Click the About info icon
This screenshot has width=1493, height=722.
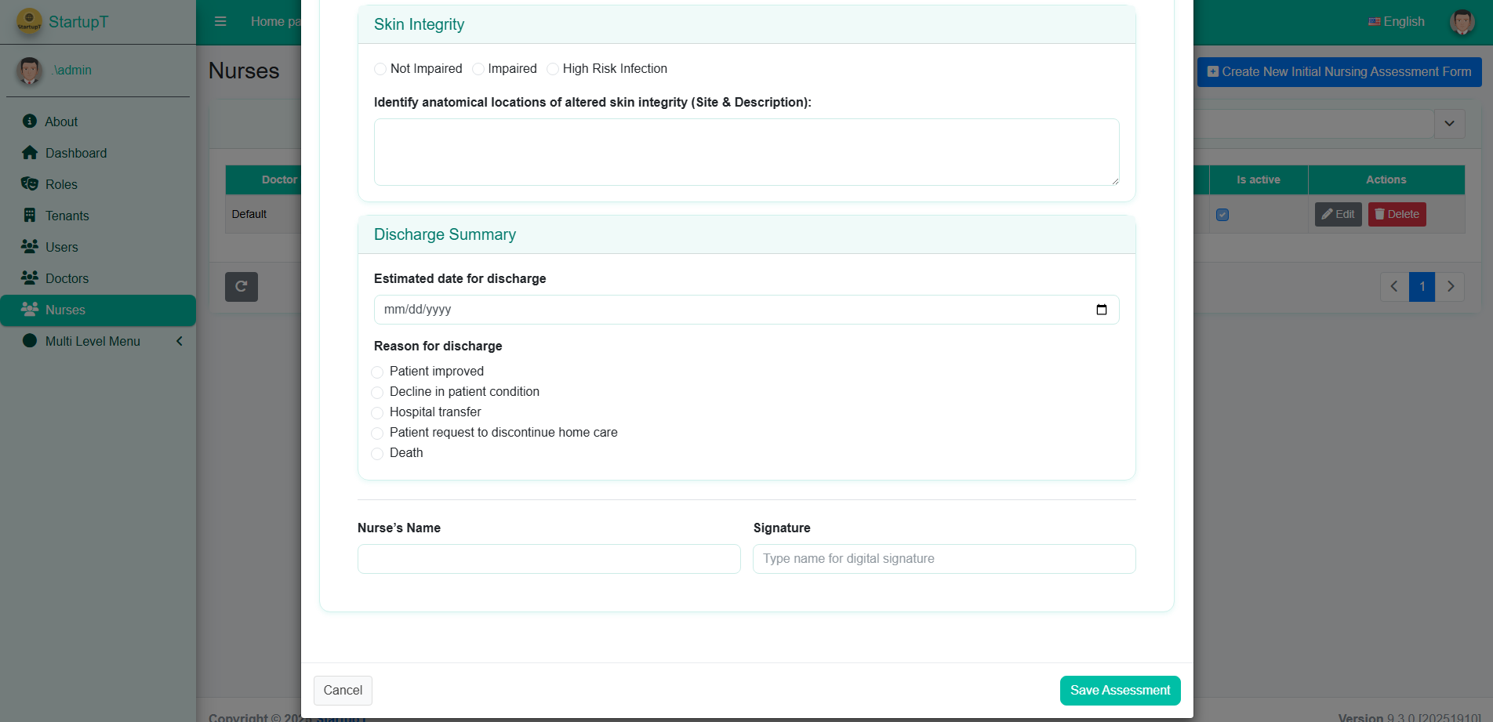pos(30,122)
